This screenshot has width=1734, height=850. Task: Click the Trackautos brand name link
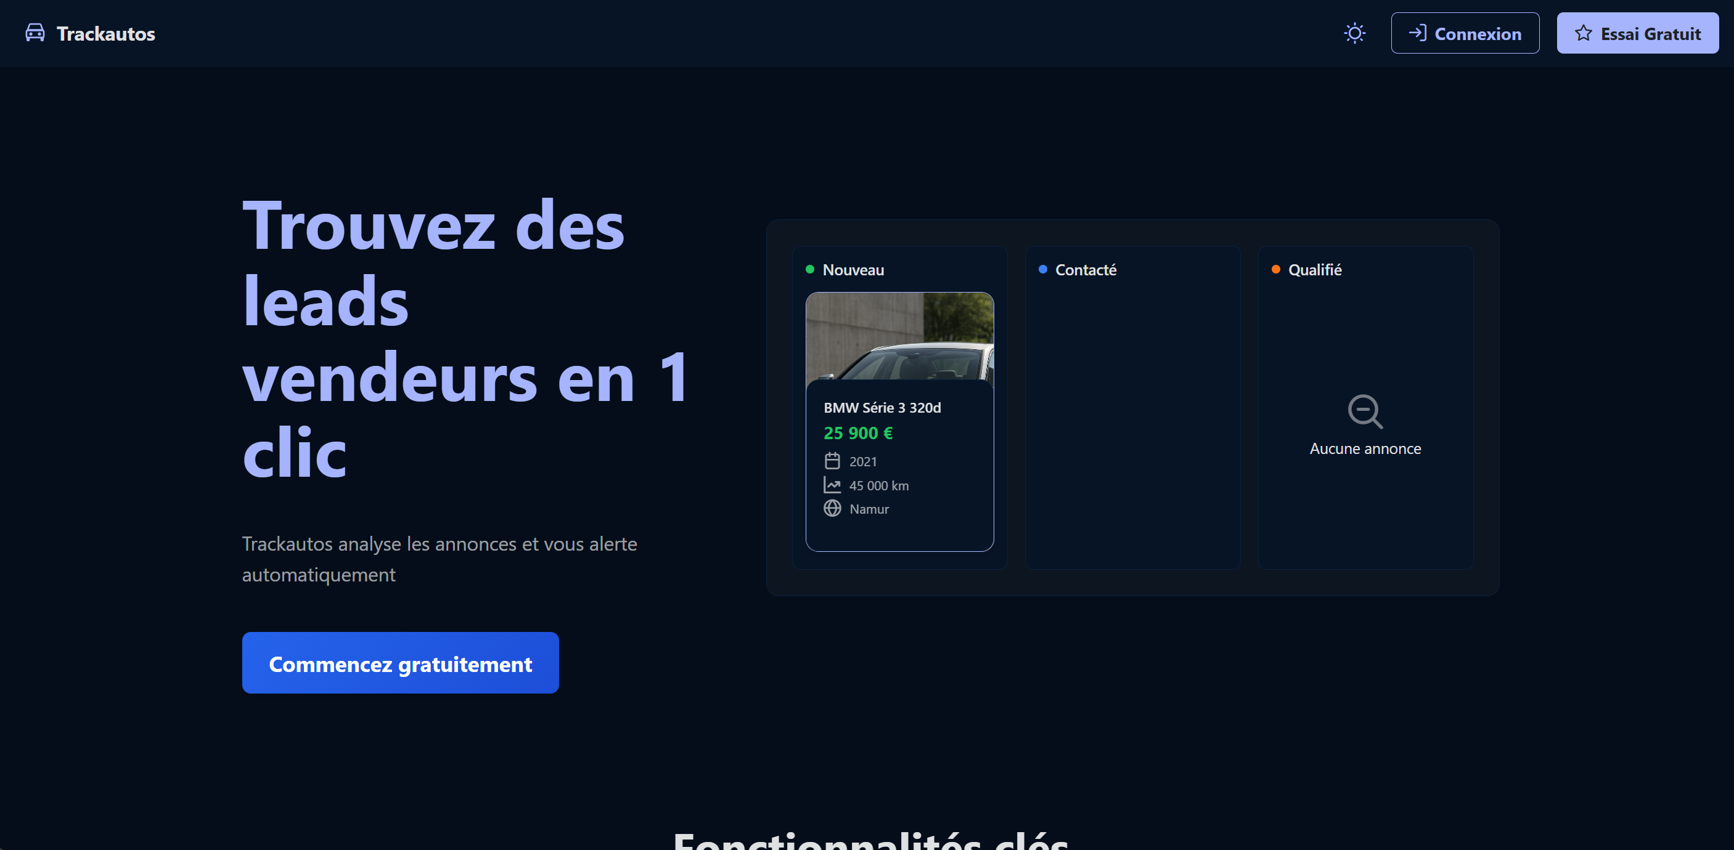tap(105, 34)
